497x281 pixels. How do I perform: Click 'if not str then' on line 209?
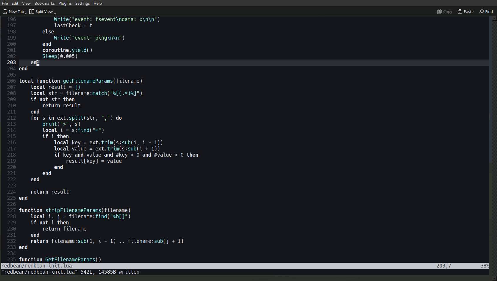(x=53, y=99)
